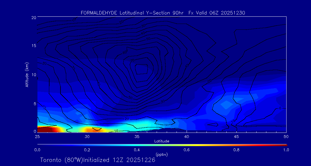Click the colorbar maximum label 1.0
The height and width of the screenshot is (166, 311).
coord(285,150)
